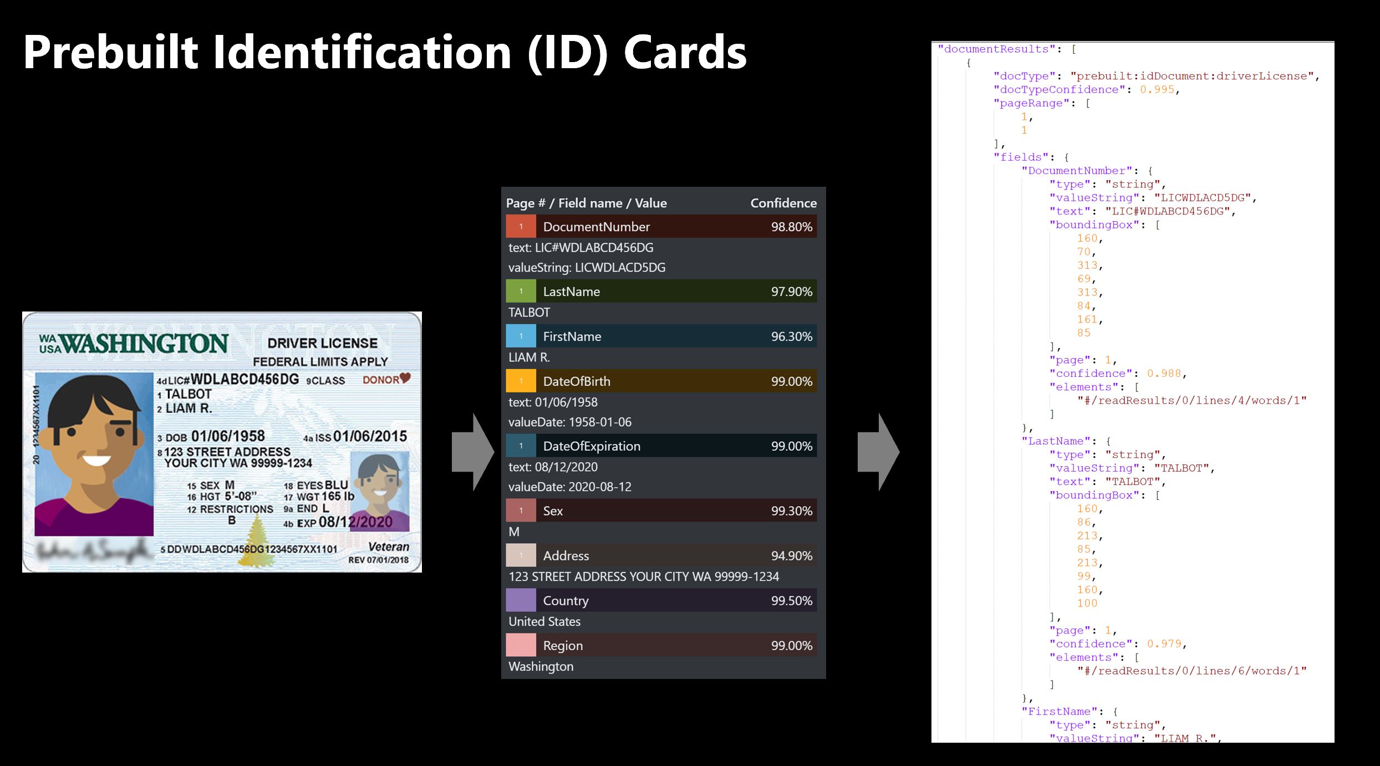Click the Washington driver license thumbnail

[x=222, y=442]
